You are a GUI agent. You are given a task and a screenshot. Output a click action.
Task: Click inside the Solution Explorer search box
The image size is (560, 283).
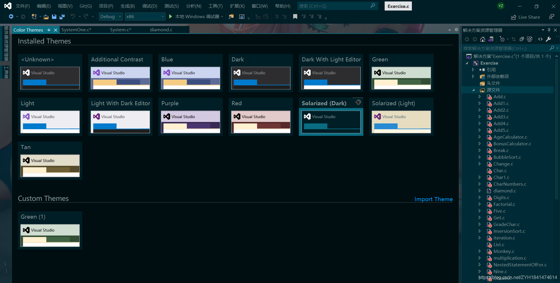click(x=506, y=48)
